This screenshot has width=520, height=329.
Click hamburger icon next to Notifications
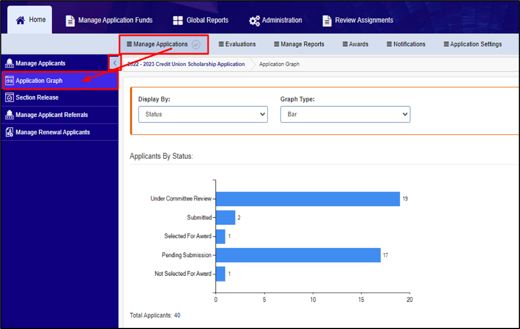point(390,44)
